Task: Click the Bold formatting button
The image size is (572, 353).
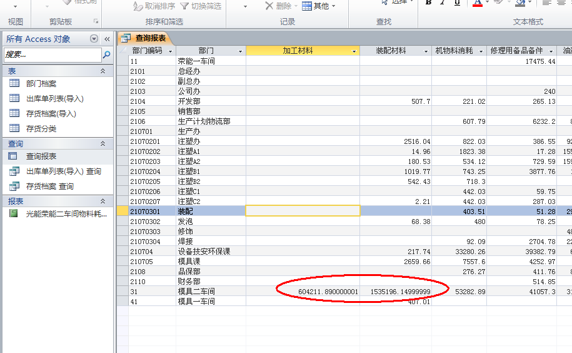Action: pyautogui.click(x=428, y=3)
